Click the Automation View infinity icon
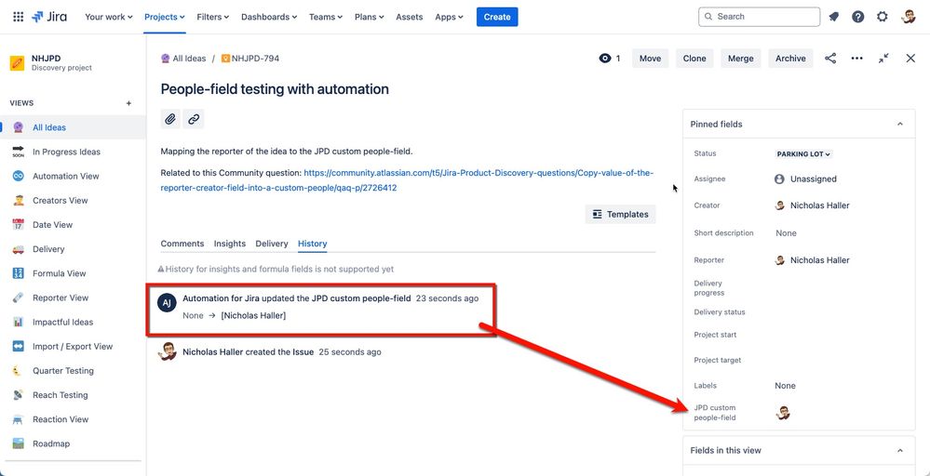Screen dimensions: 930x476 point(18,176)
